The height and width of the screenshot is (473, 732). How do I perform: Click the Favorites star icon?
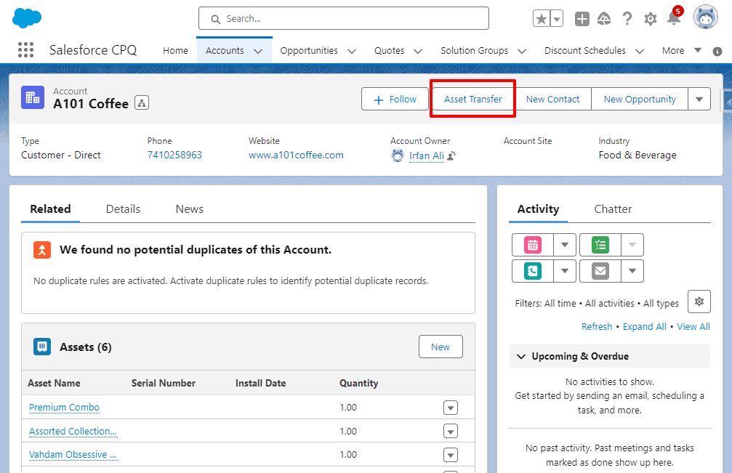pyautogui.click(x=542, y=19)
